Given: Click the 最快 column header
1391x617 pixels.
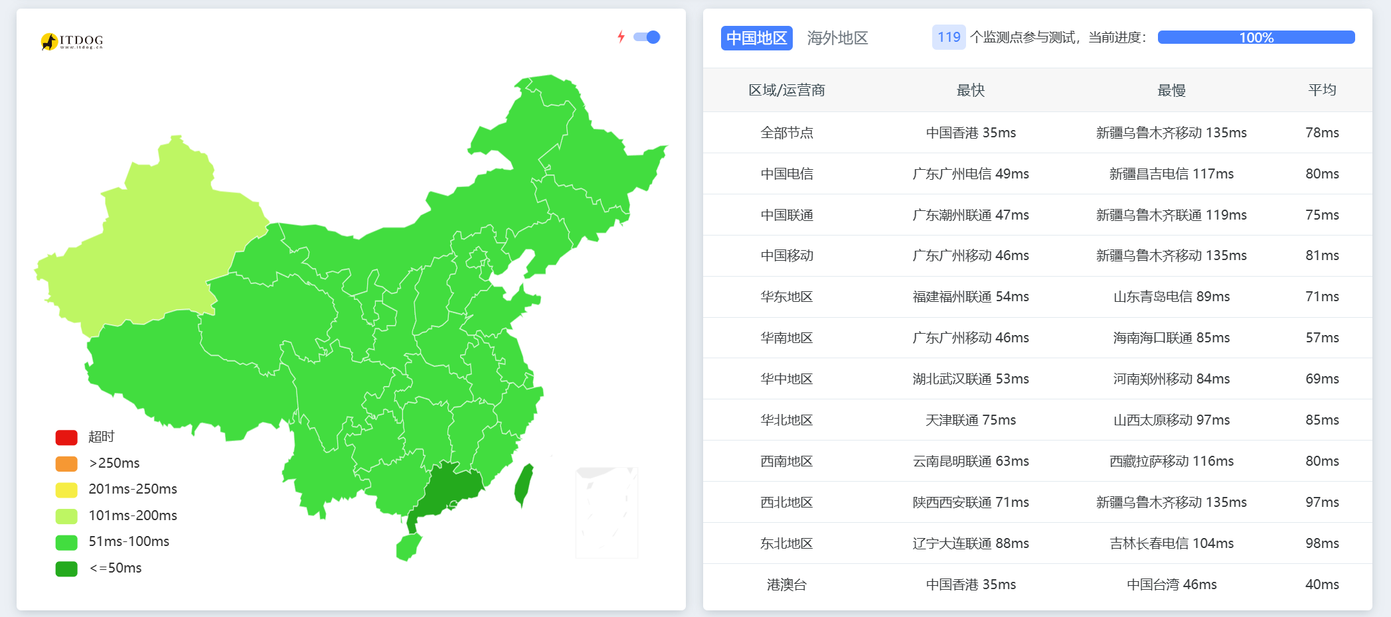Looking at the screenshot, I should tap(971, 90).
